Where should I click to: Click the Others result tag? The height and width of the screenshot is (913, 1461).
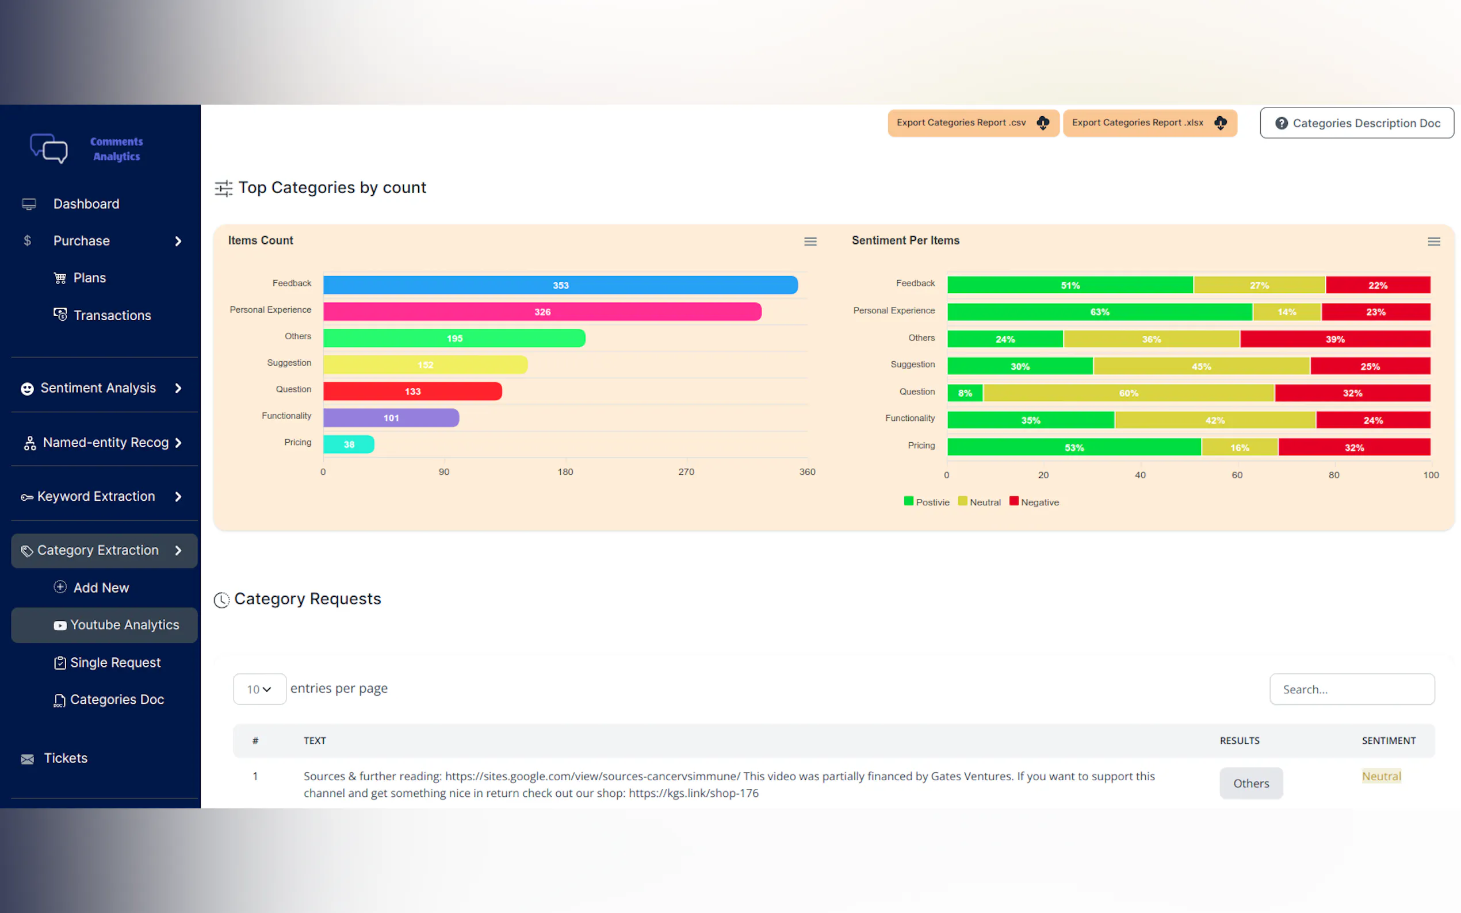coord(1251,783)
